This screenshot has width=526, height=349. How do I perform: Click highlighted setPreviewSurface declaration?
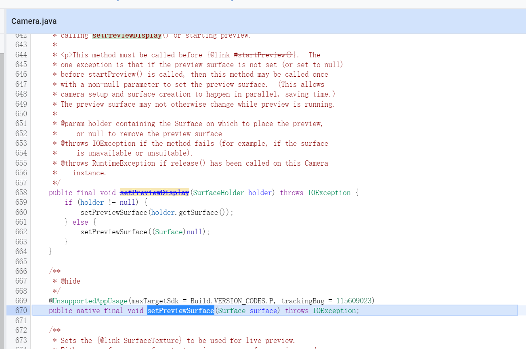click(x=180, y=311)
